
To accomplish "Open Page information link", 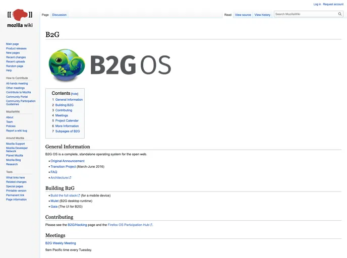I will coord(16,200).
